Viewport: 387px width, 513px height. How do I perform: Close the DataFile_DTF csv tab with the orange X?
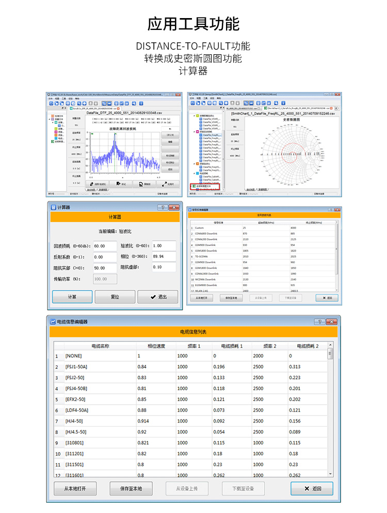(x=118, y=108)
